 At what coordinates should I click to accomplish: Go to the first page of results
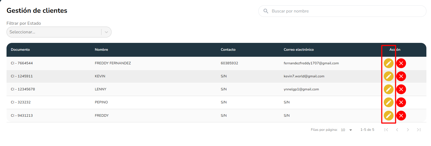click(386, 130)
